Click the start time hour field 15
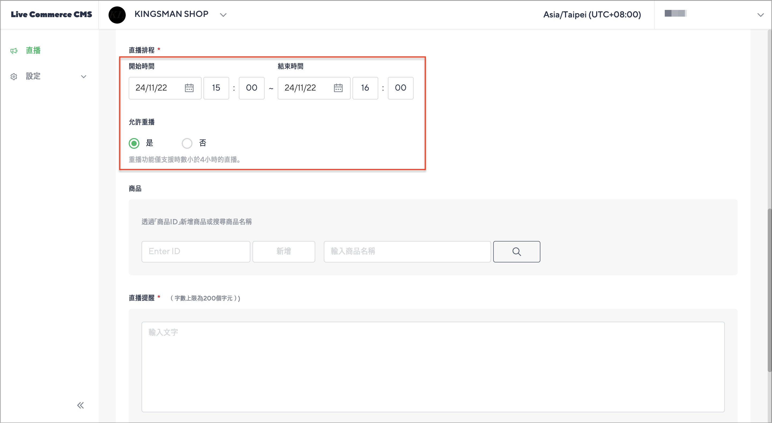The width and height of the screenshot is (772, 423). pos(216,88)
